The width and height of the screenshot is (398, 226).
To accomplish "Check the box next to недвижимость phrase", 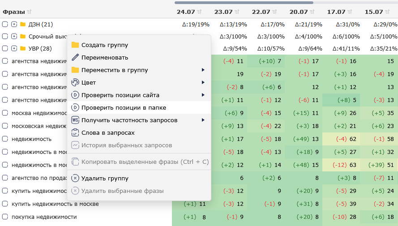I will click(5, 139).
